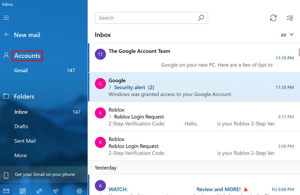
Task: Open the WATCH Review and MORE email
Action: pos(193,185)
